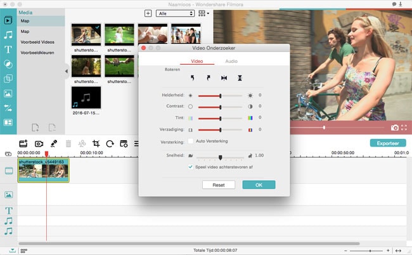This screenshot has height=255, width=412.
Task: Uncheck Speel video achterstevoren af
Action: pyautogui.click(x=191, y=167)
